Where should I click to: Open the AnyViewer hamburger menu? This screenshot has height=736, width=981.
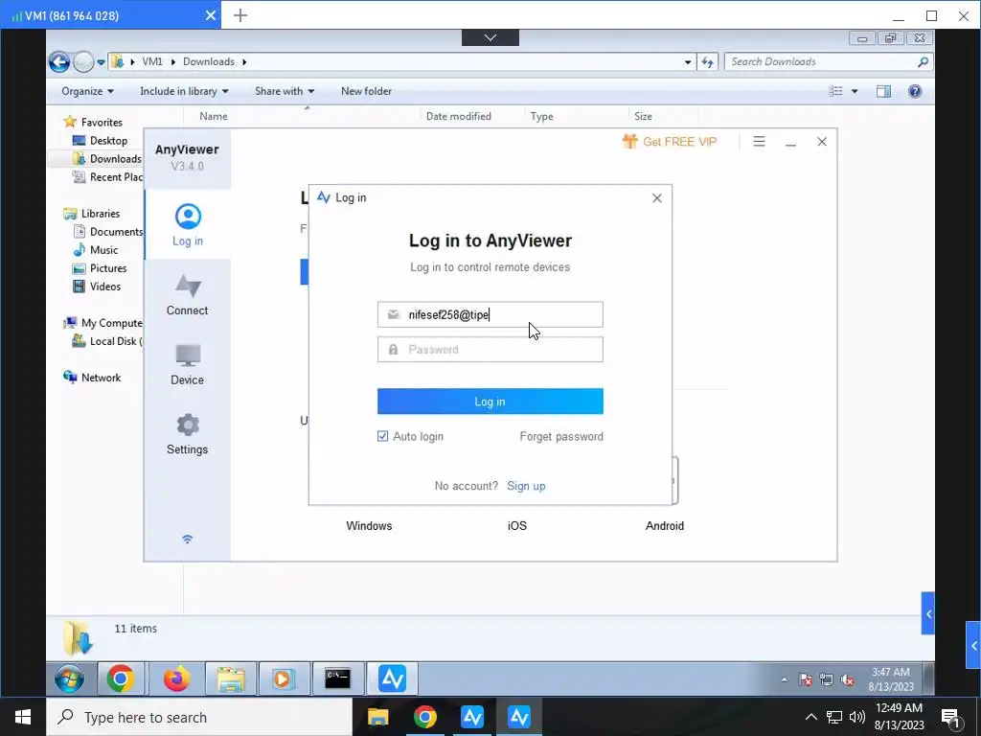pos(759,142)
